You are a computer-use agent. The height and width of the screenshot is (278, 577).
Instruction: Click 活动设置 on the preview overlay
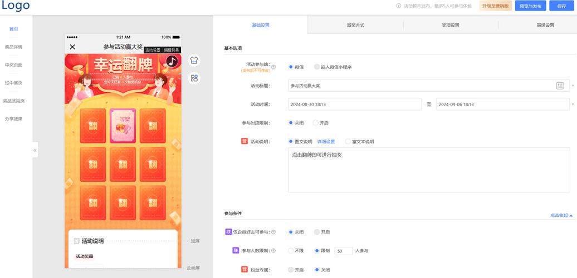click(x=153, y=50)
